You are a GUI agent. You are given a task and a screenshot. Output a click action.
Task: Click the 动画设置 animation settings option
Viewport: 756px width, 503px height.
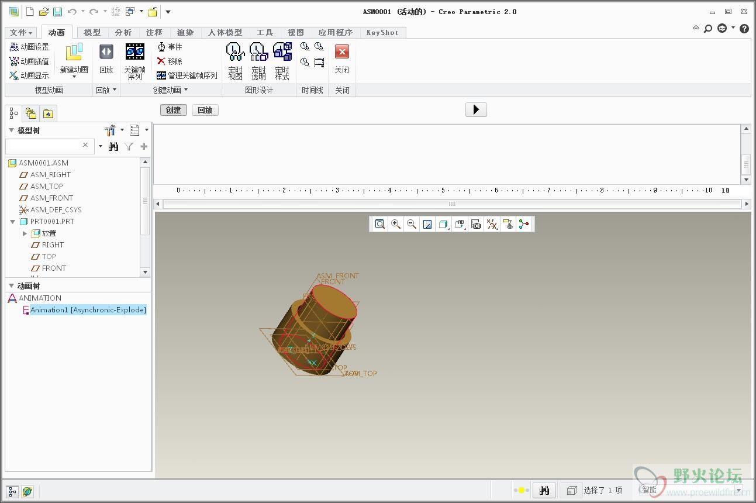click(29, 47)
